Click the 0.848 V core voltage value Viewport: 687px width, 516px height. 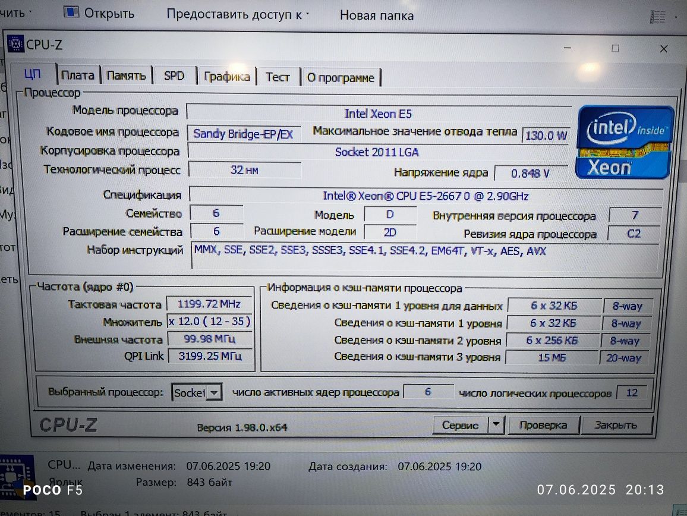pyautogui.click(x=530, y=173)
